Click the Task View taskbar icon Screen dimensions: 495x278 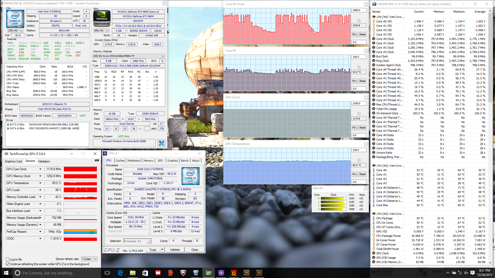pos(107,273)
